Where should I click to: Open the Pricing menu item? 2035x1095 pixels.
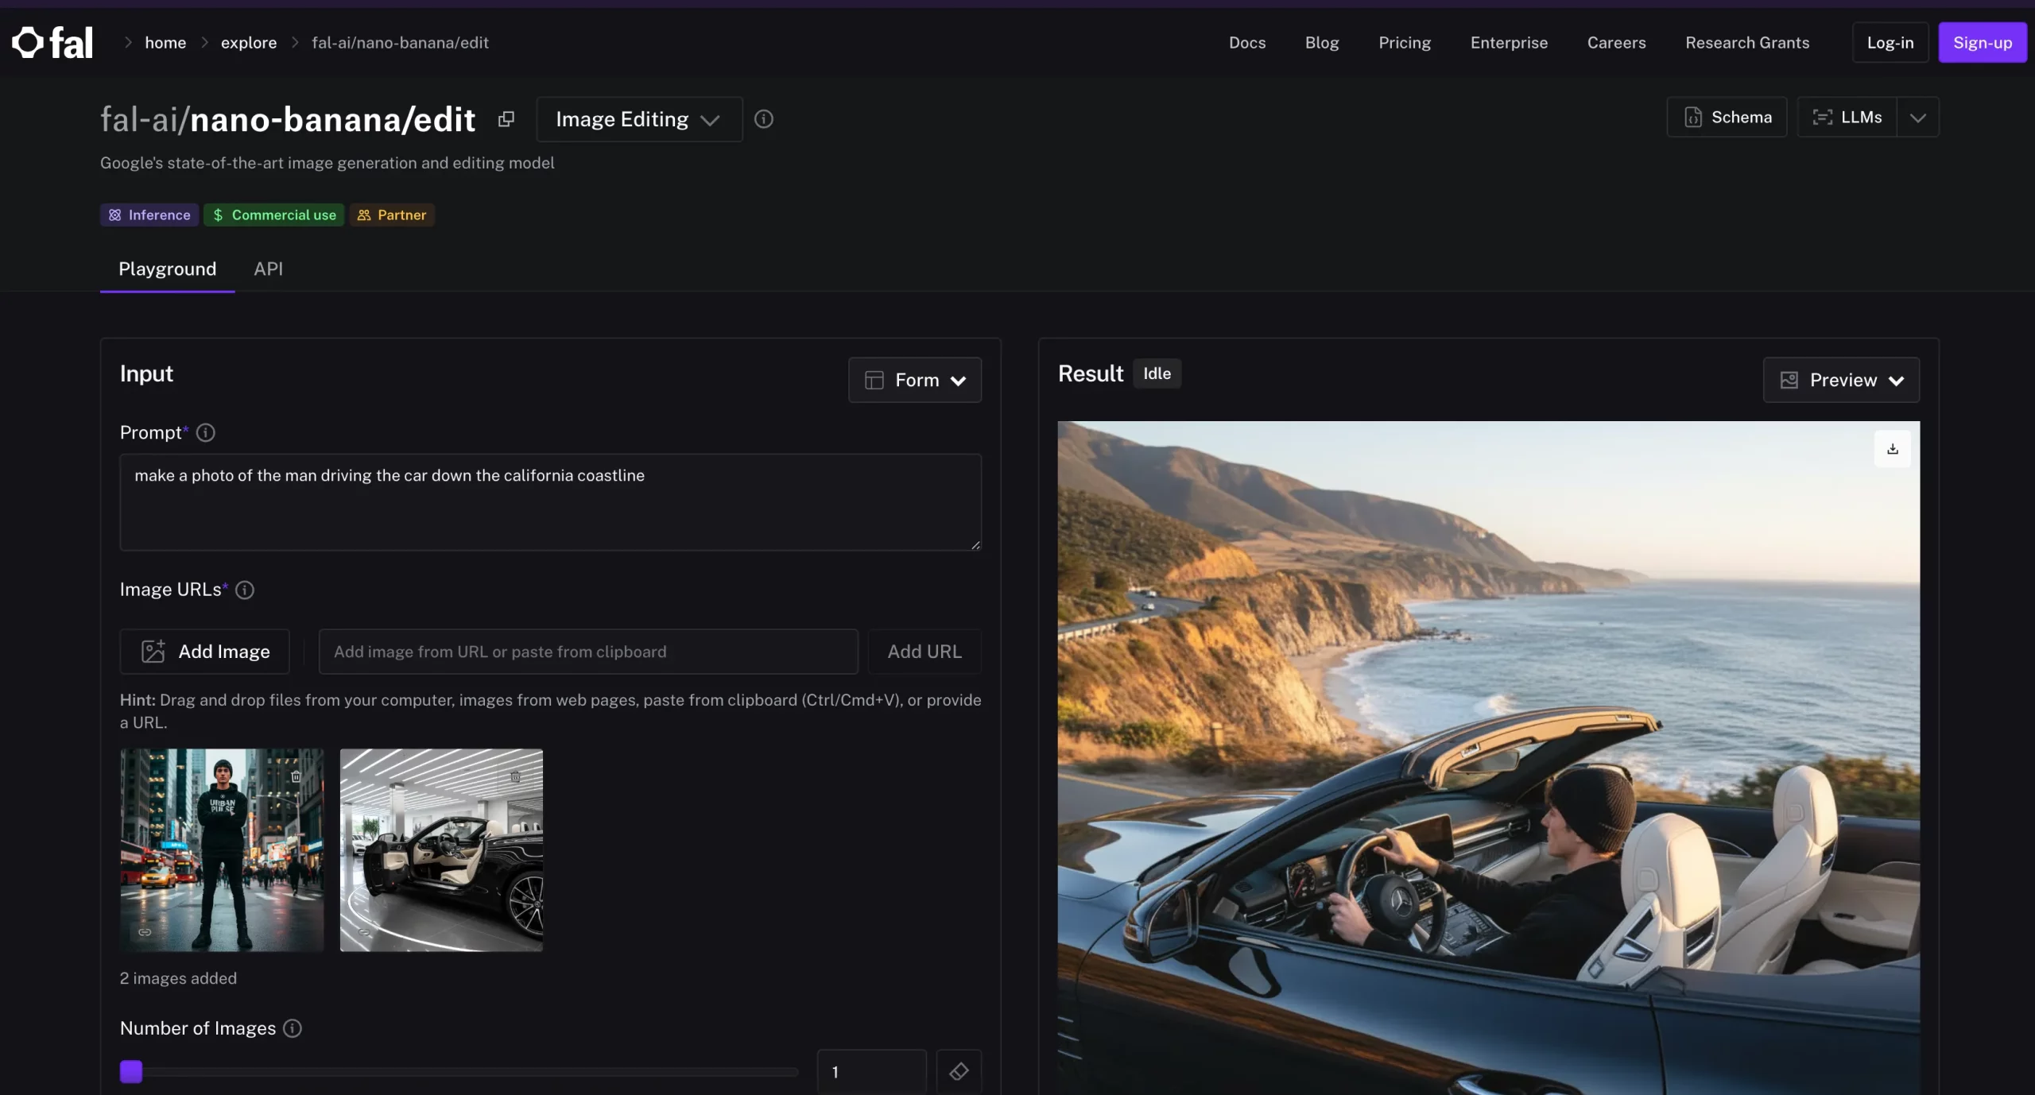tap(1404, 43)
